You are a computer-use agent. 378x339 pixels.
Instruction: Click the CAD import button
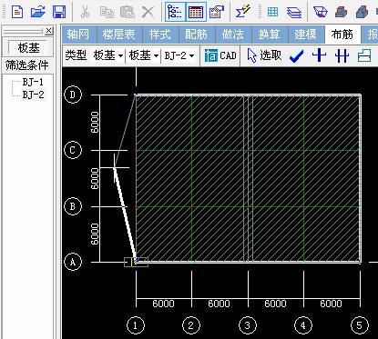click(x=220, y=55)
